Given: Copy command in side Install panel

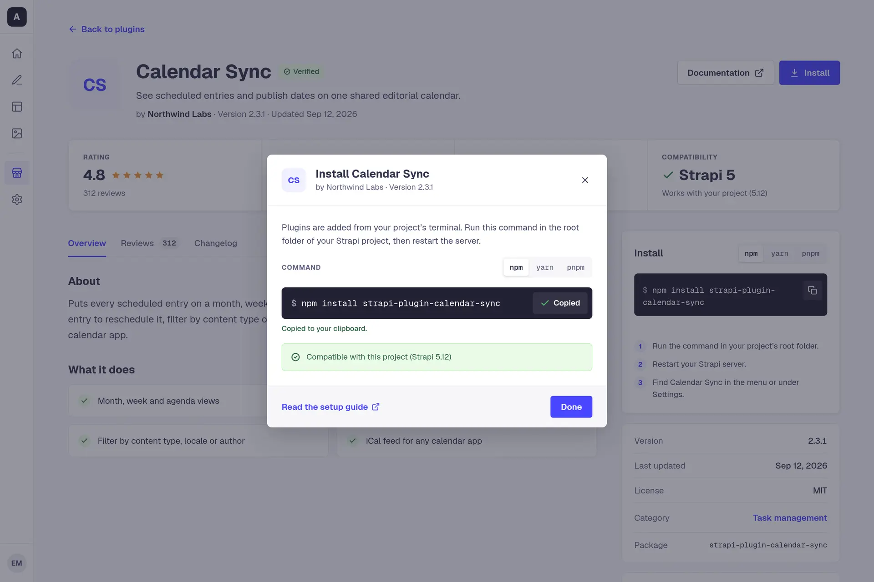Looking at the screenshot, I should [x=812, y=290].
